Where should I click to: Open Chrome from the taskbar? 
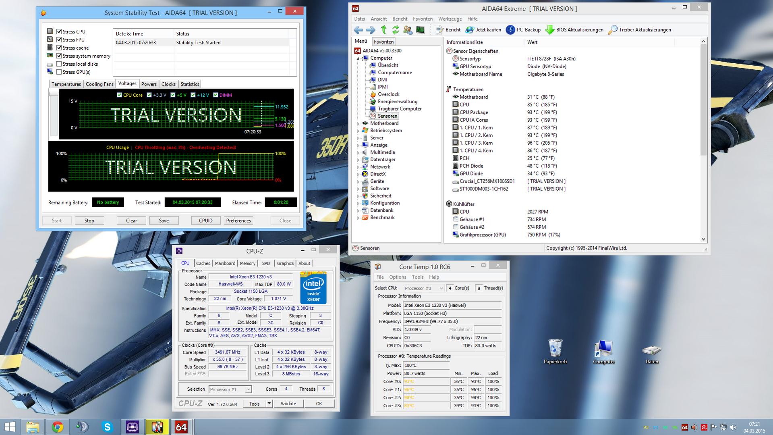click(x=58, y=427)
